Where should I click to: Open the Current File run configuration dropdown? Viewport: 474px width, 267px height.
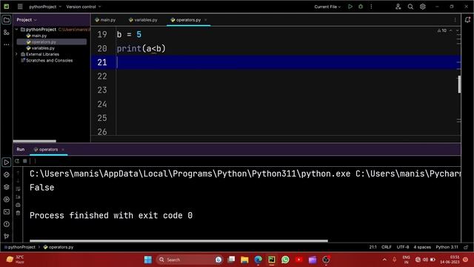327,7
